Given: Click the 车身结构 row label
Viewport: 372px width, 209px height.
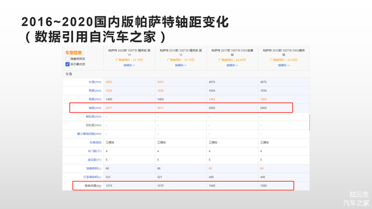Looking at the screenshot, I should click(x=95, y=142).
